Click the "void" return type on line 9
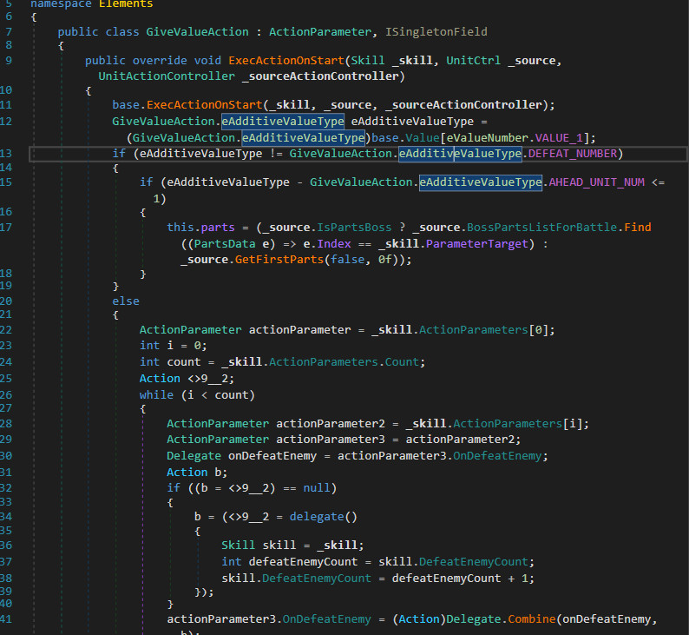This screenshot has height=635, width=689. coord(208,61)
